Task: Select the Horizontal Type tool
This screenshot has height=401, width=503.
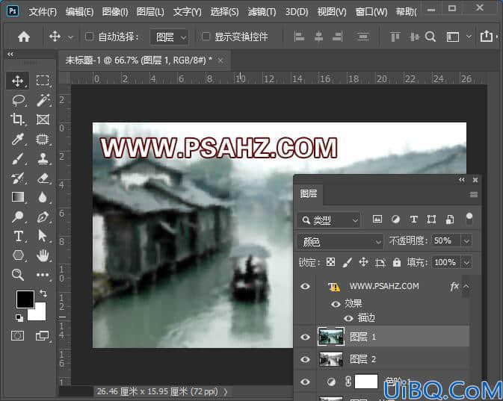Action: (18, 236)
